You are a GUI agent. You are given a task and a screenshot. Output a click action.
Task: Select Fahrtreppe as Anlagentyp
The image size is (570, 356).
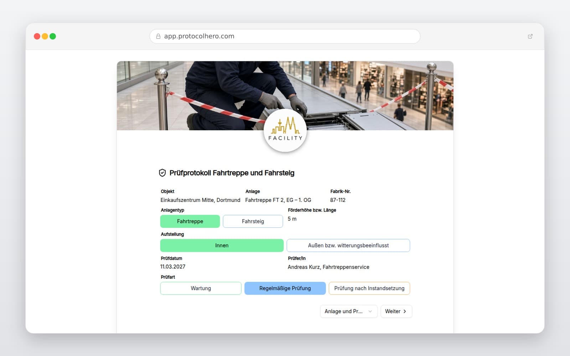pyautogui.click(x=190, y=221)
